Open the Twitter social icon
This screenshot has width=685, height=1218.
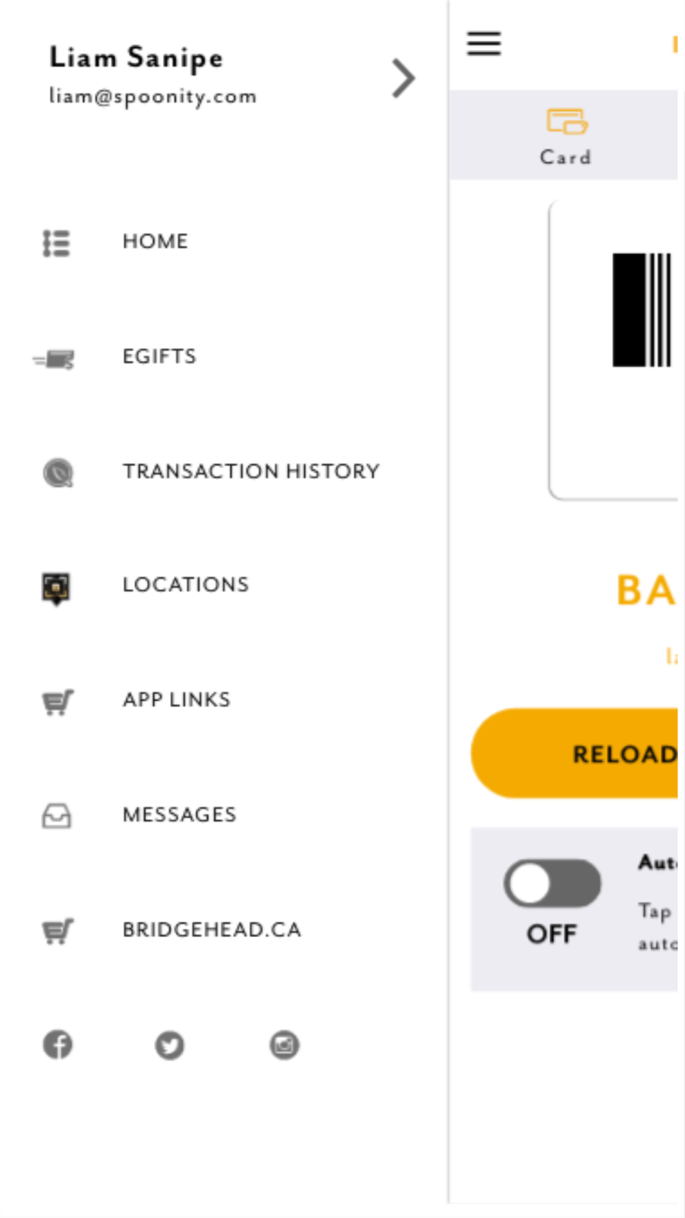[169, 1045]
